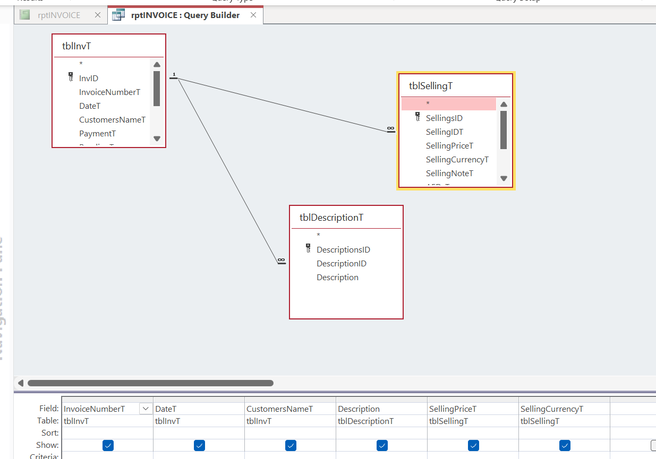Uncheck Show for SellingPriceT column
The height and width of the screenshot is (459, 656).
click(x=473, y=445)
